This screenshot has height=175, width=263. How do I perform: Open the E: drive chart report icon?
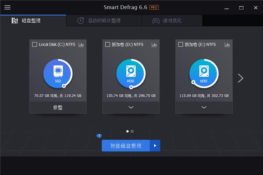[227, 45]
